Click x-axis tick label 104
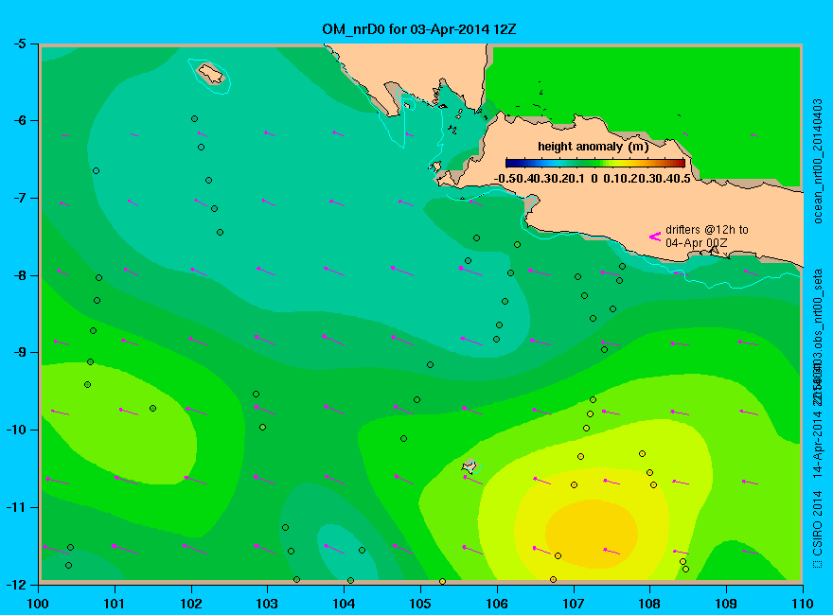 (x=344, y=604)
